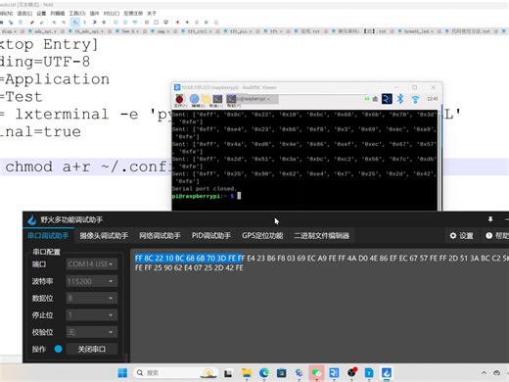Screen dimensions: 509x382
Task: Expand the 波特率 115200 baud rate dropdown
Action: 91,281
